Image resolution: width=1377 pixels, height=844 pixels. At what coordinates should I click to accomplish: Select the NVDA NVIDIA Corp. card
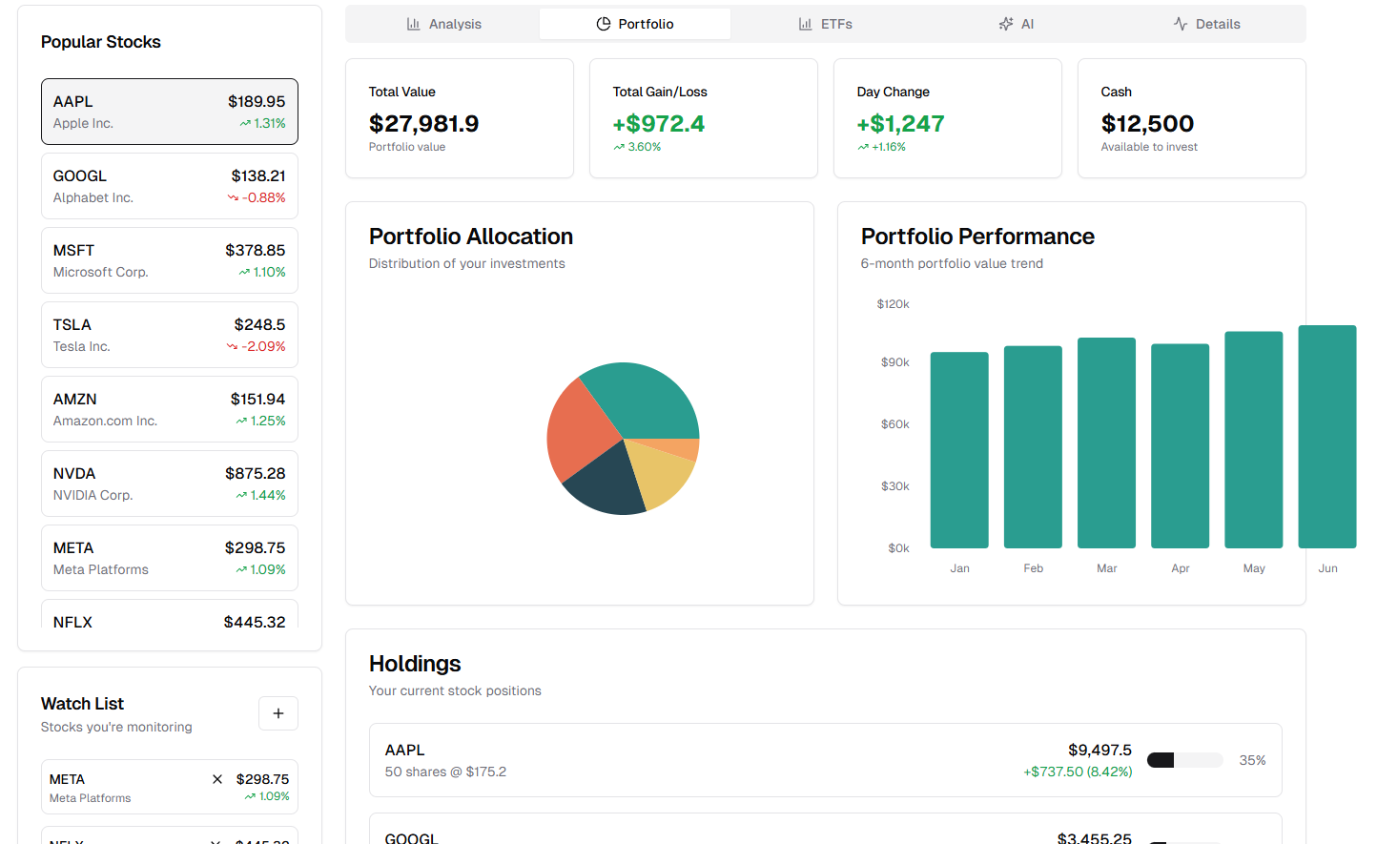coord(170,484)
